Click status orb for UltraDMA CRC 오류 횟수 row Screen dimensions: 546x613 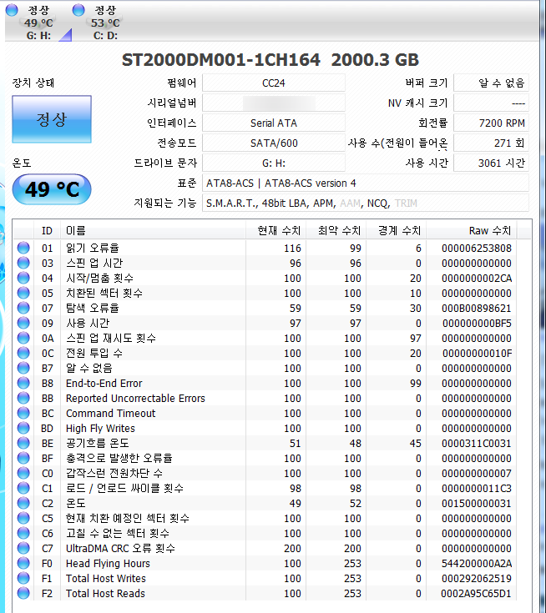(x=23, y=548)
